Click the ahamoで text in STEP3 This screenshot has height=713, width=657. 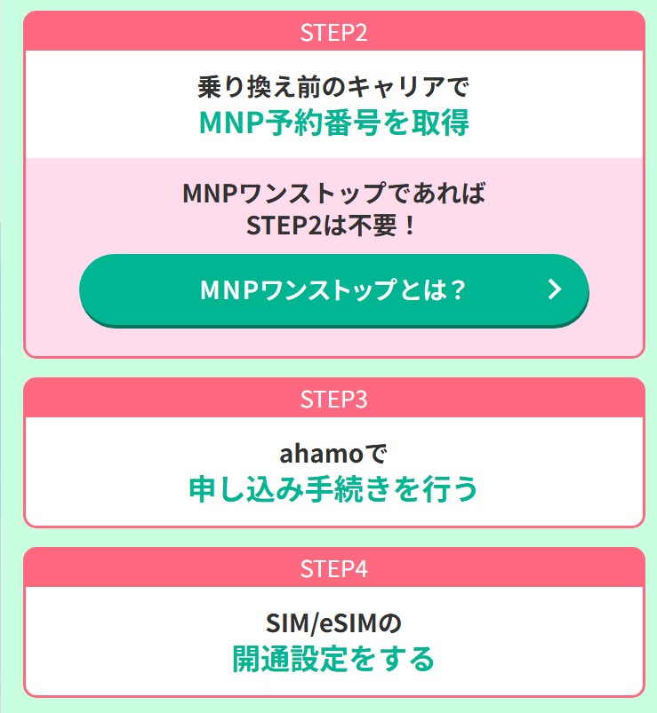[333, 454]
